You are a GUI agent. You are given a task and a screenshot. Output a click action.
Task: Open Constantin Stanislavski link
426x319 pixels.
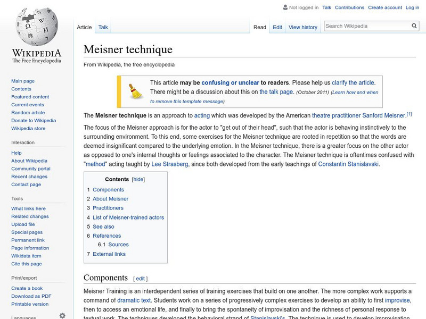(x=348, y=164)
